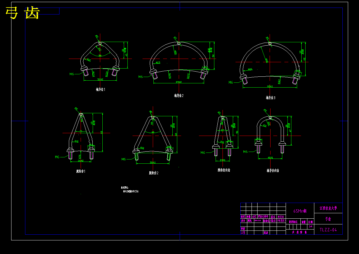Click the 24±1 width dimension
This screenshot has height=254, width=359.
click(x=223, y=160)
